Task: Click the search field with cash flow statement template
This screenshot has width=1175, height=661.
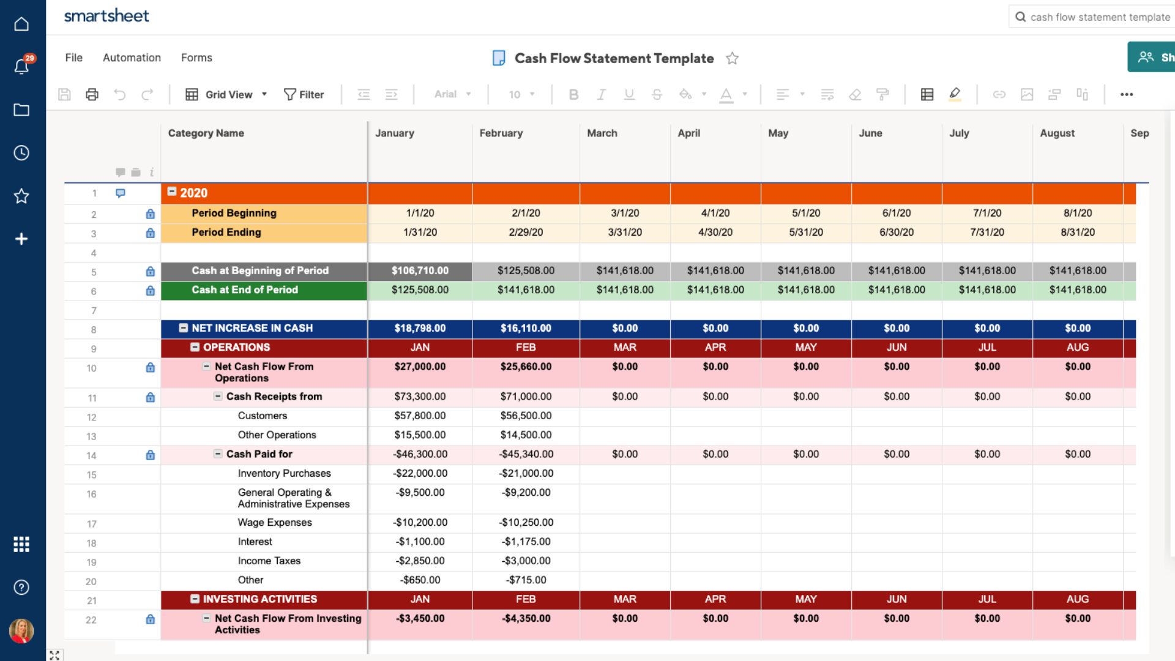Action: click(1092, 17)
